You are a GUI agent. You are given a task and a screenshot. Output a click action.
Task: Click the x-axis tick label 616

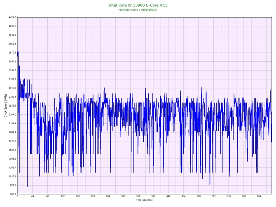click(x=229, y=196)
